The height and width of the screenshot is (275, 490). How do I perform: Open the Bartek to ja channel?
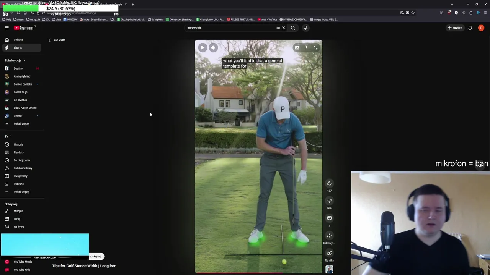click(21, 92)
